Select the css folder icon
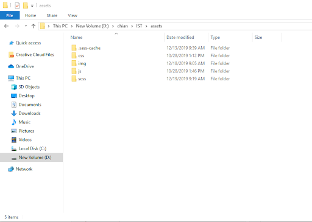Image resolution: width=312 pixels, height=222 pixels. click(x=74, y=55)
